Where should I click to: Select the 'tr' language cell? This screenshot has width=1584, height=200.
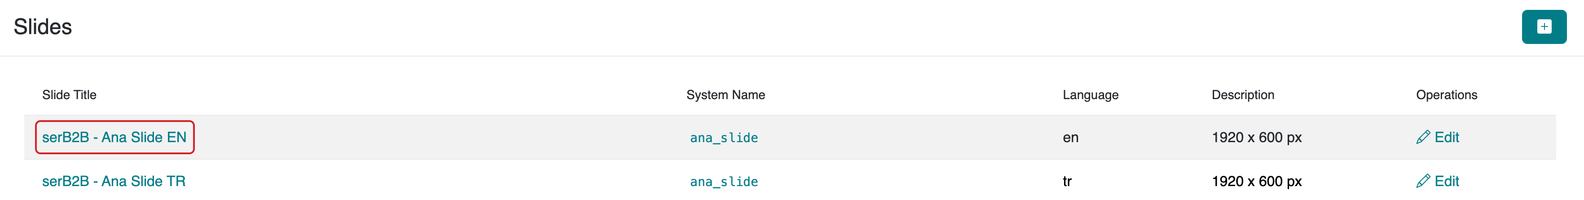1067,182
